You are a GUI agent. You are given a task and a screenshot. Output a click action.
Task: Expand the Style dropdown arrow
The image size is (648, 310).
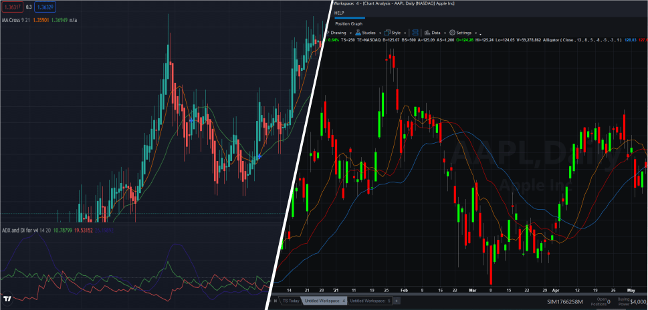click(x=404, y=33)
